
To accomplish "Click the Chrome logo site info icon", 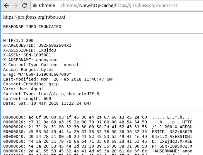I will coord(35,5).
